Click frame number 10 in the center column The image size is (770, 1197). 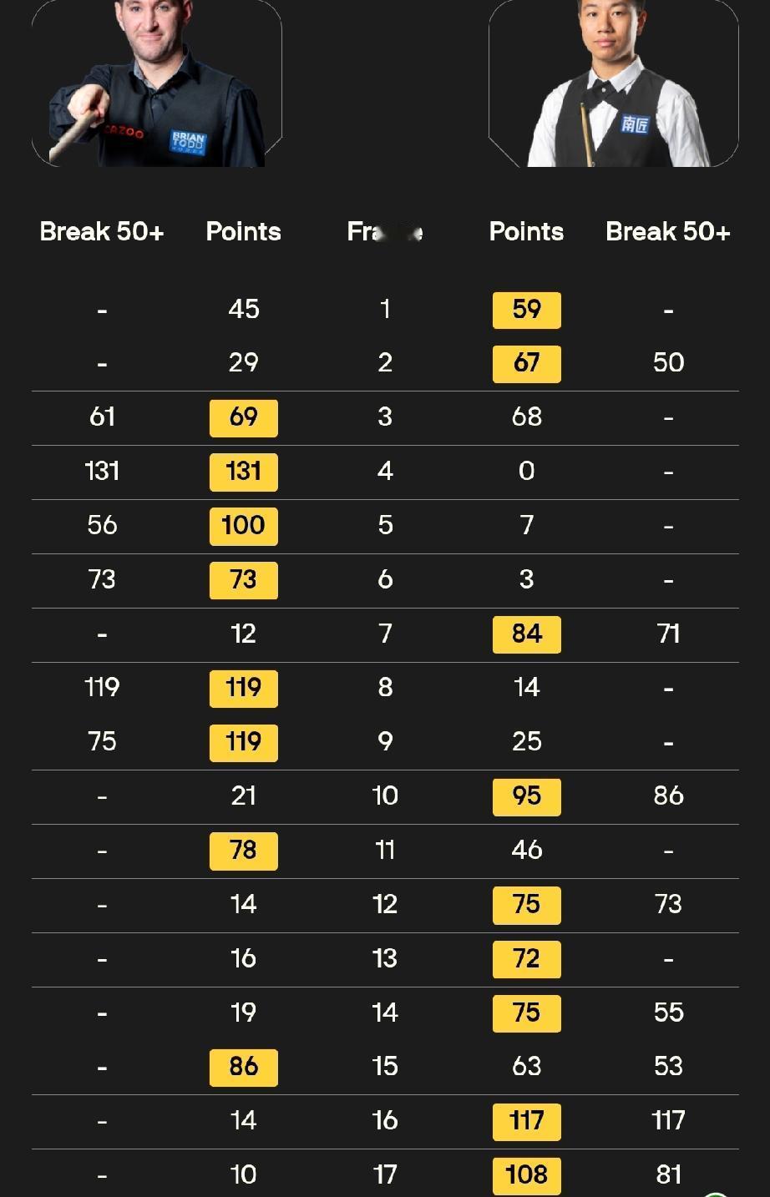(384, 795)
